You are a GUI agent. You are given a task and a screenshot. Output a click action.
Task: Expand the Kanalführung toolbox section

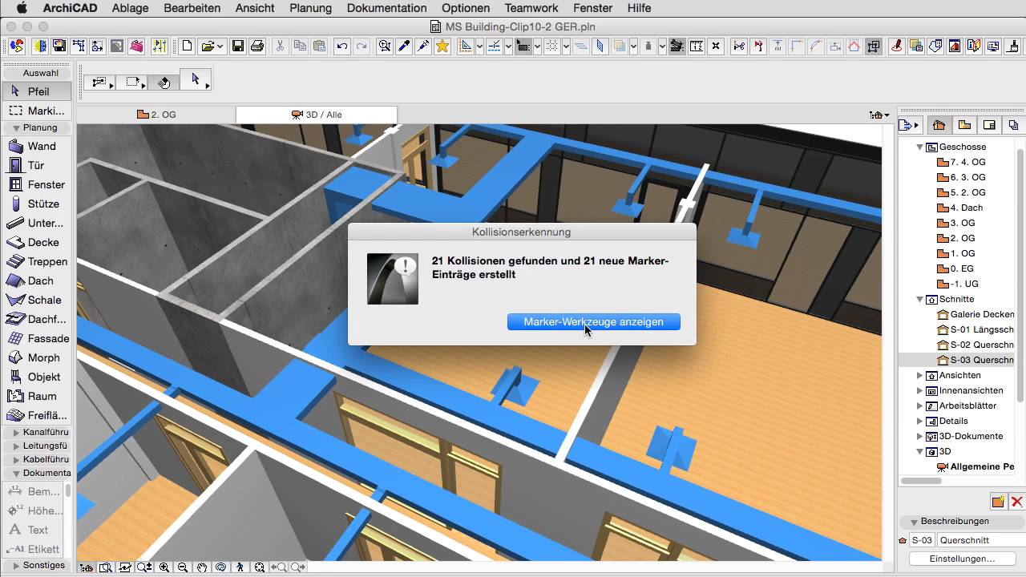pos(16,433)
